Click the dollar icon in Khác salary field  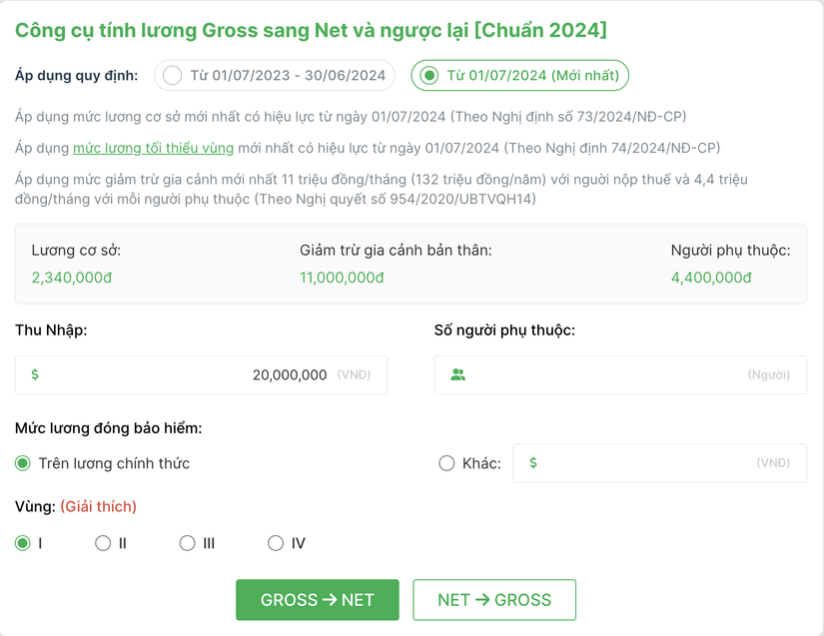[533, 463]
